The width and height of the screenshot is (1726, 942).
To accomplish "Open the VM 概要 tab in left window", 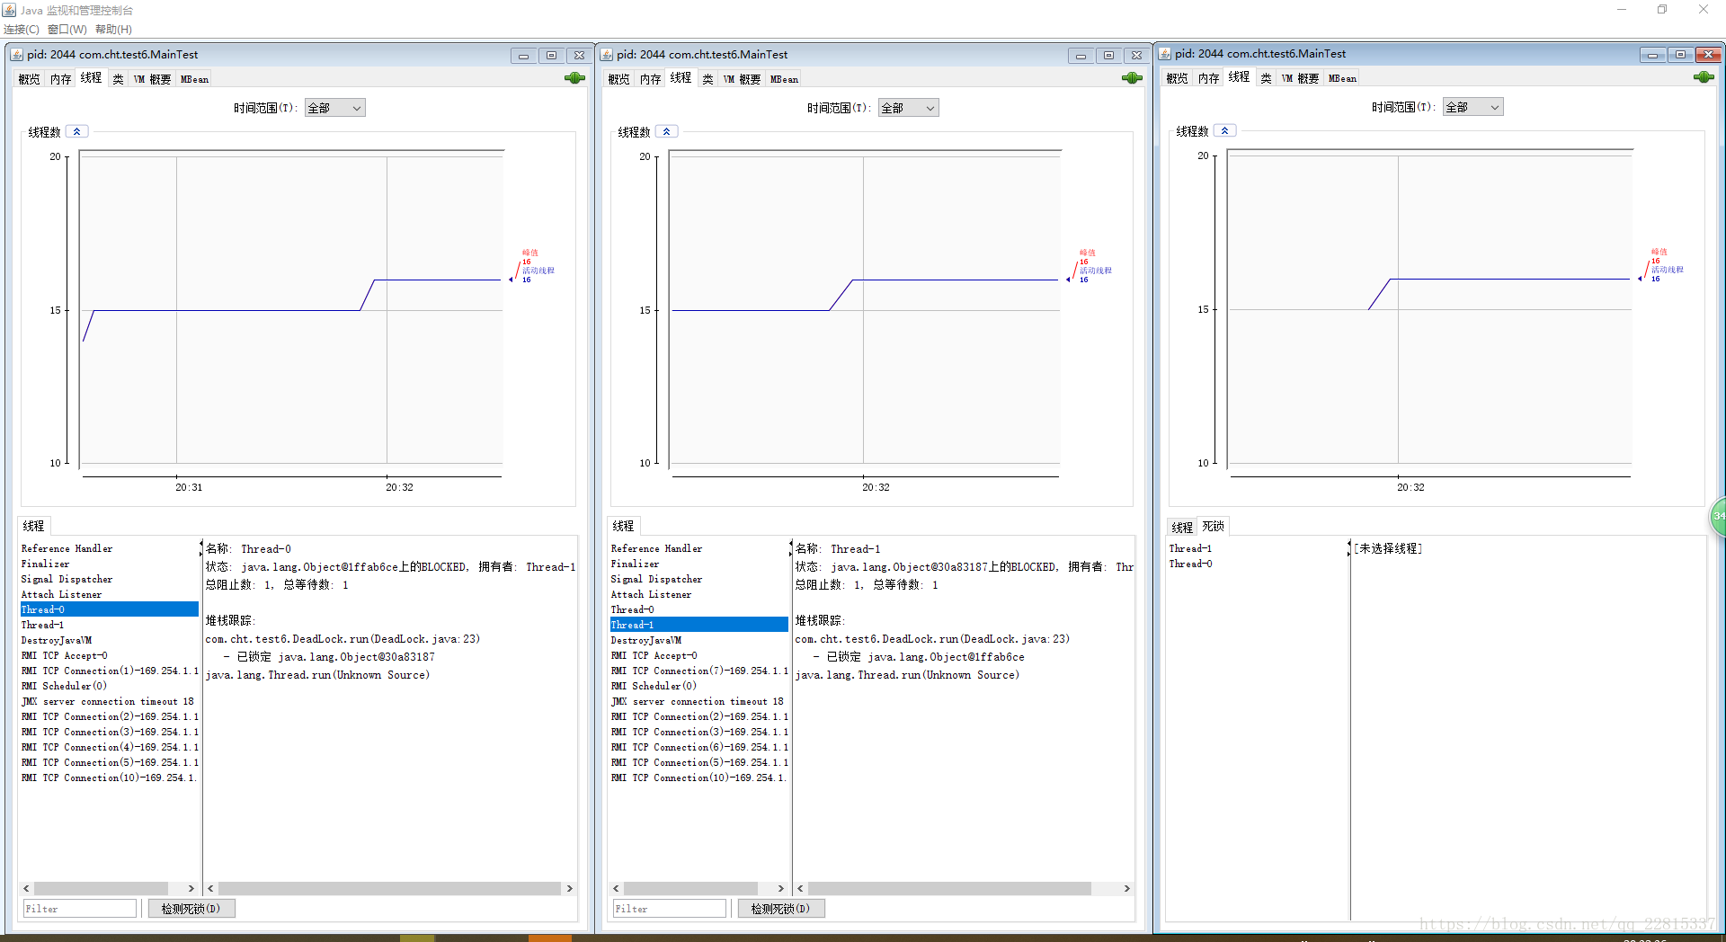I will pos(152,79).
